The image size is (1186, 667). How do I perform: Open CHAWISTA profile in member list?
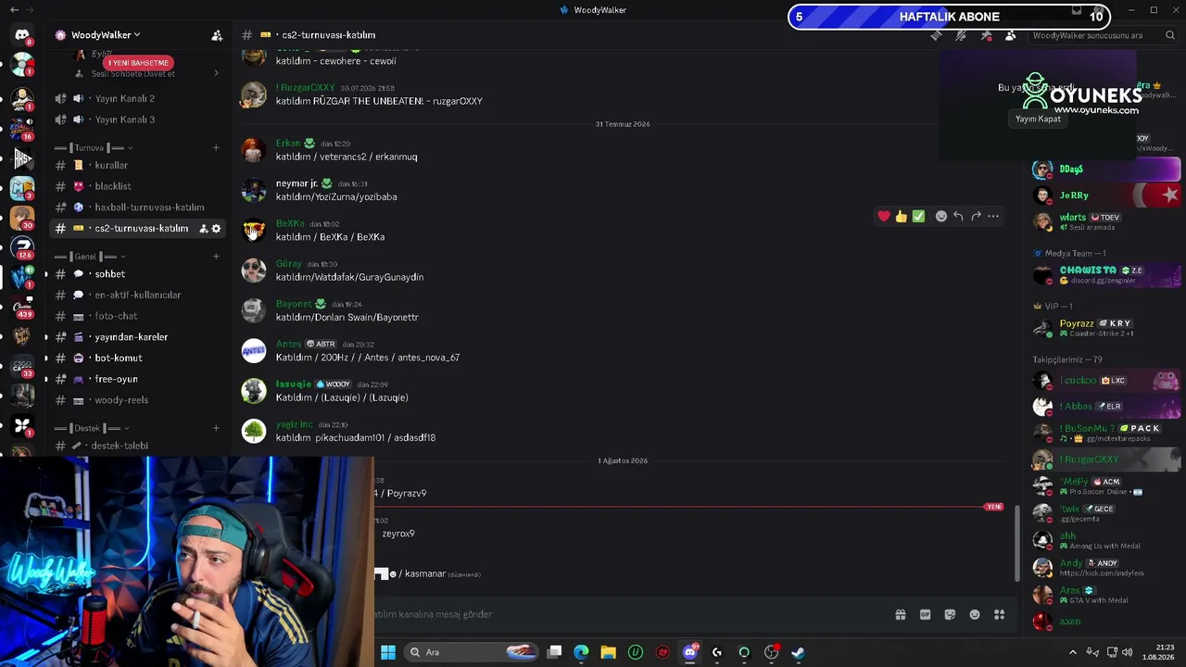1107,274
